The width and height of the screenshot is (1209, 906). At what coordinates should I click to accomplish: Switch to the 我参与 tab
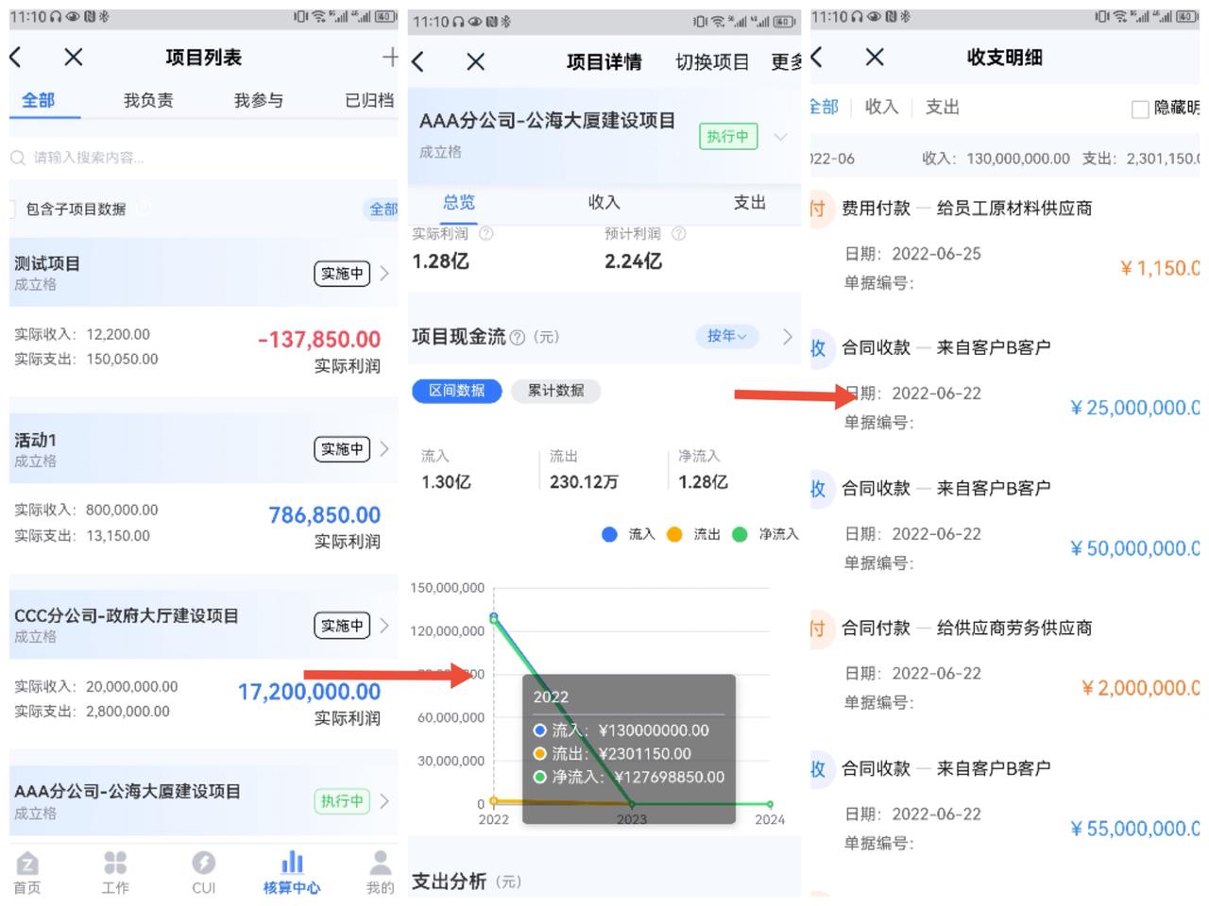pyautogui.click(x=259, y=100)
